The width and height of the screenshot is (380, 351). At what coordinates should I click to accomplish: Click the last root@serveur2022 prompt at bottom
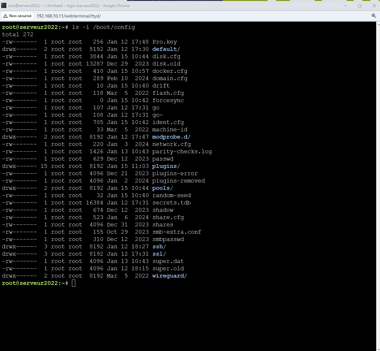click(x=35, y=283)
